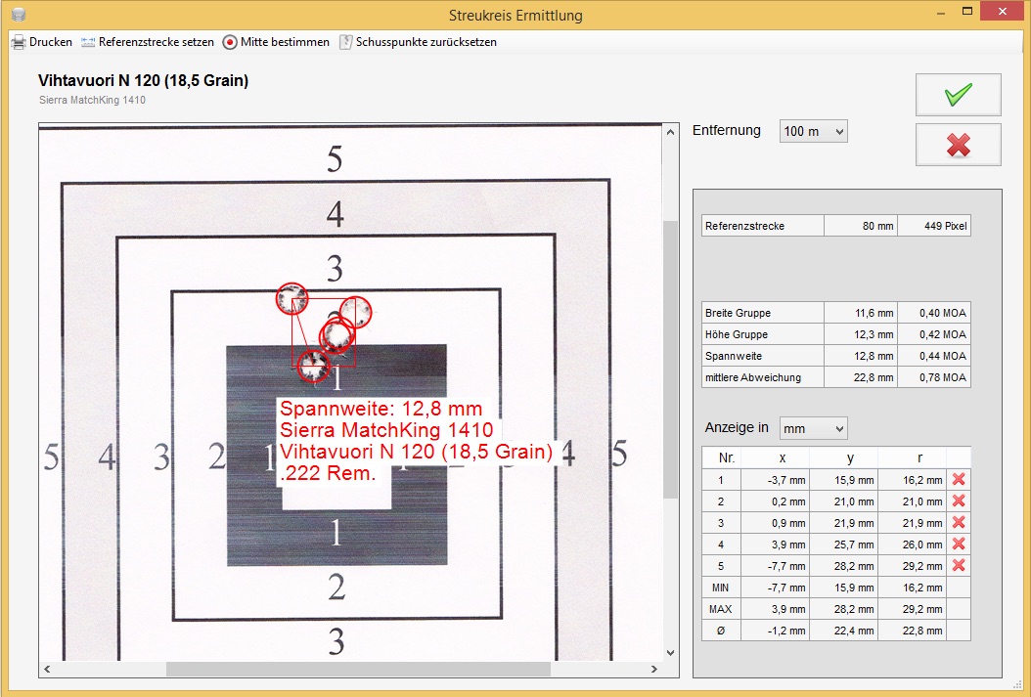Click the Anzeige in label
1031x697 pixels.
click(737, 427)
